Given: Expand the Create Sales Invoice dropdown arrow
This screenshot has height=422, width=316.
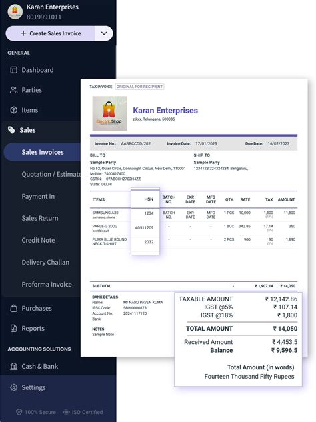Looking at the screenshot, I should [x=104, y=33].
